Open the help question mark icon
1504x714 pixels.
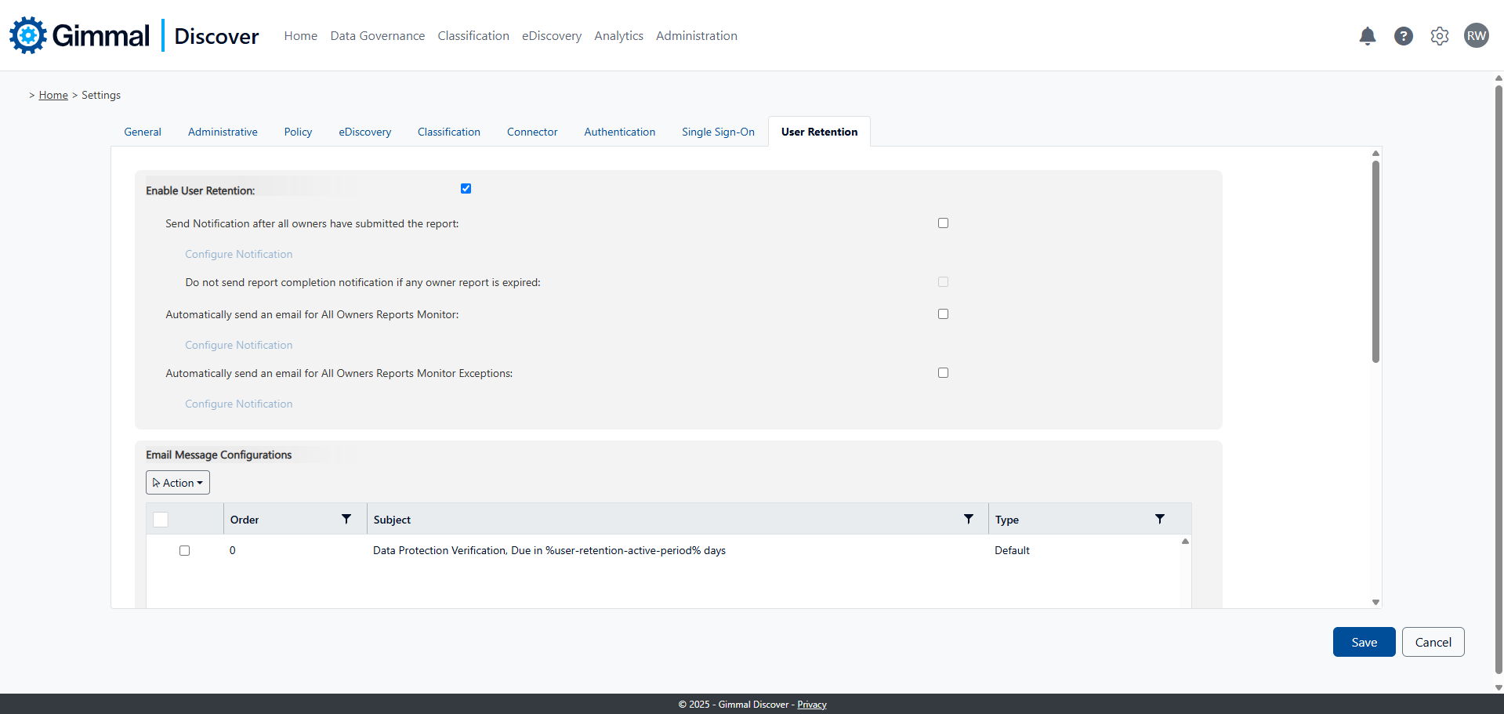1403,36
